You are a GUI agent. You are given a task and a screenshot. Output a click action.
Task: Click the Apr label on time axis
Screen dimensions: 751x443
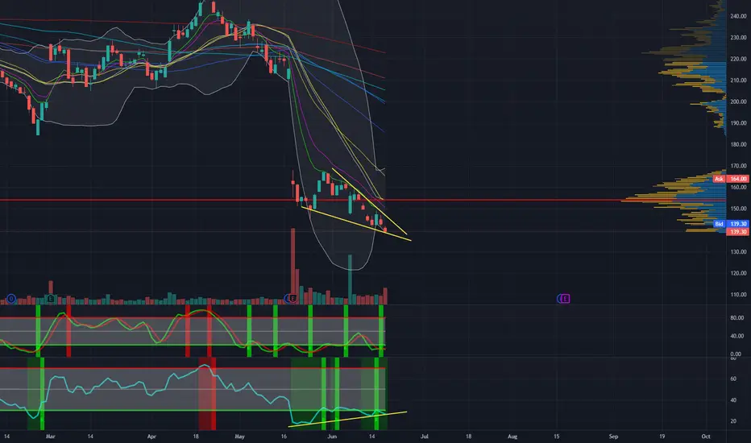[x=151, y=437]
